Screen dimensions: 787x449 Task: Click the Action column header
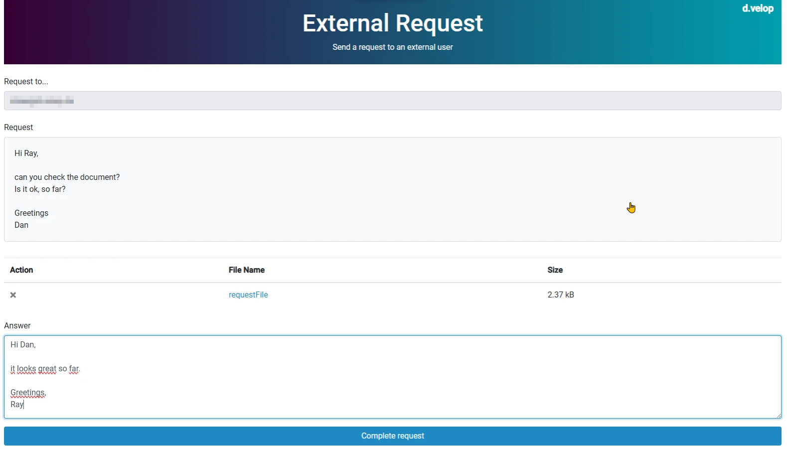coord(21,270)
